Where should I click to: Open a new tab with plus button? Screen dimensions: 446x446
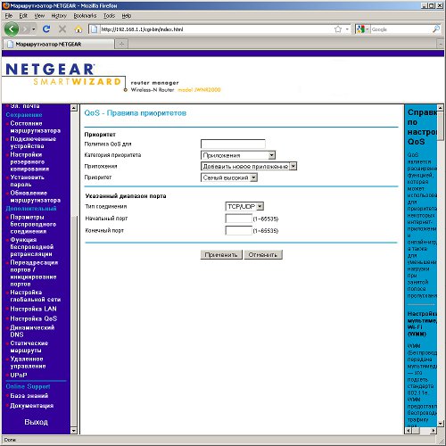point(121,44)
